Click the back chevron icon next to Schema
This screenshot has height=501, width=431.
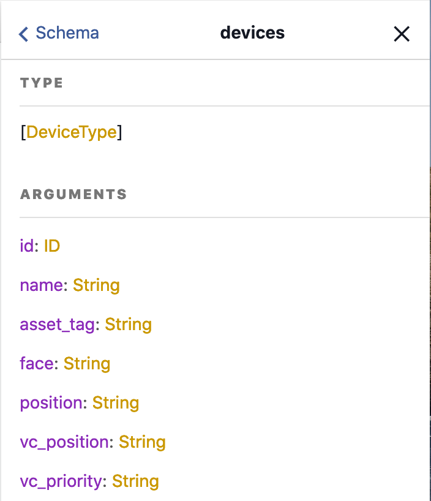(x=23, y=34)
